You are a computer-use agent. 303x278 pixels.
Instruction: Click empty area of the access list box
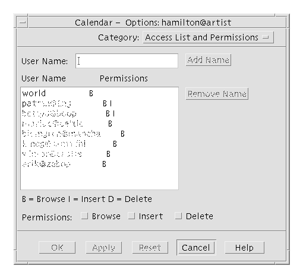coord(99,179)
